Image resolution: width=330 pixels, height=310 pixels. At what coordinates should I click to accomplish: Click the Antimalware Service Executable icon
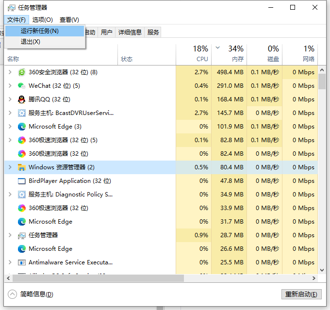22,262
